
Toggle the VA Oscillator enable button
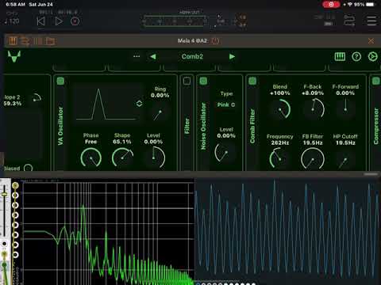click(x=60, y=81)
